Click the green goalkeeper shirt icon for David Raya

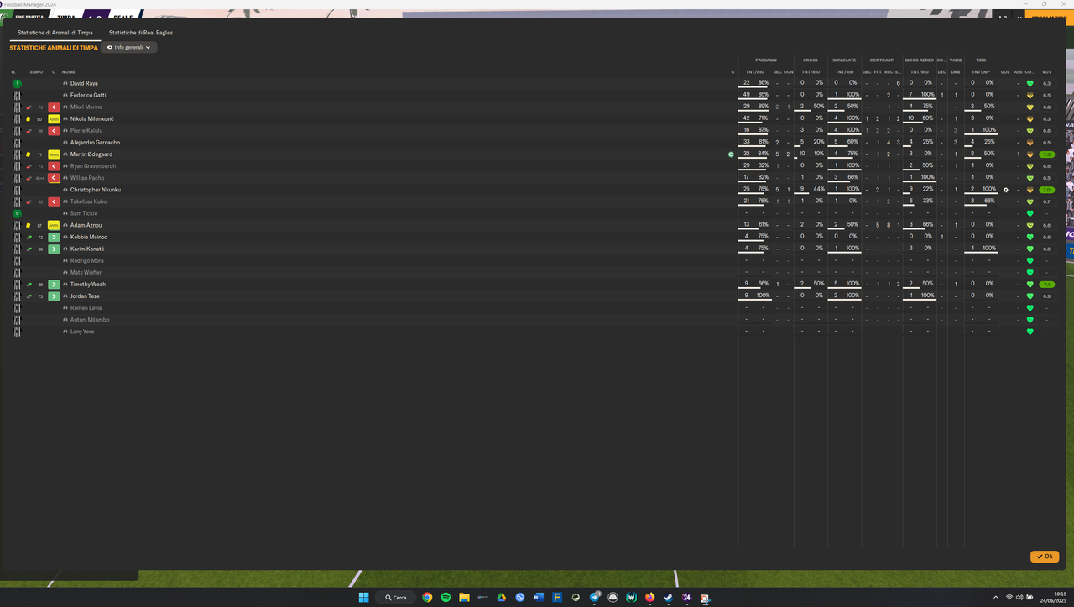17,84
